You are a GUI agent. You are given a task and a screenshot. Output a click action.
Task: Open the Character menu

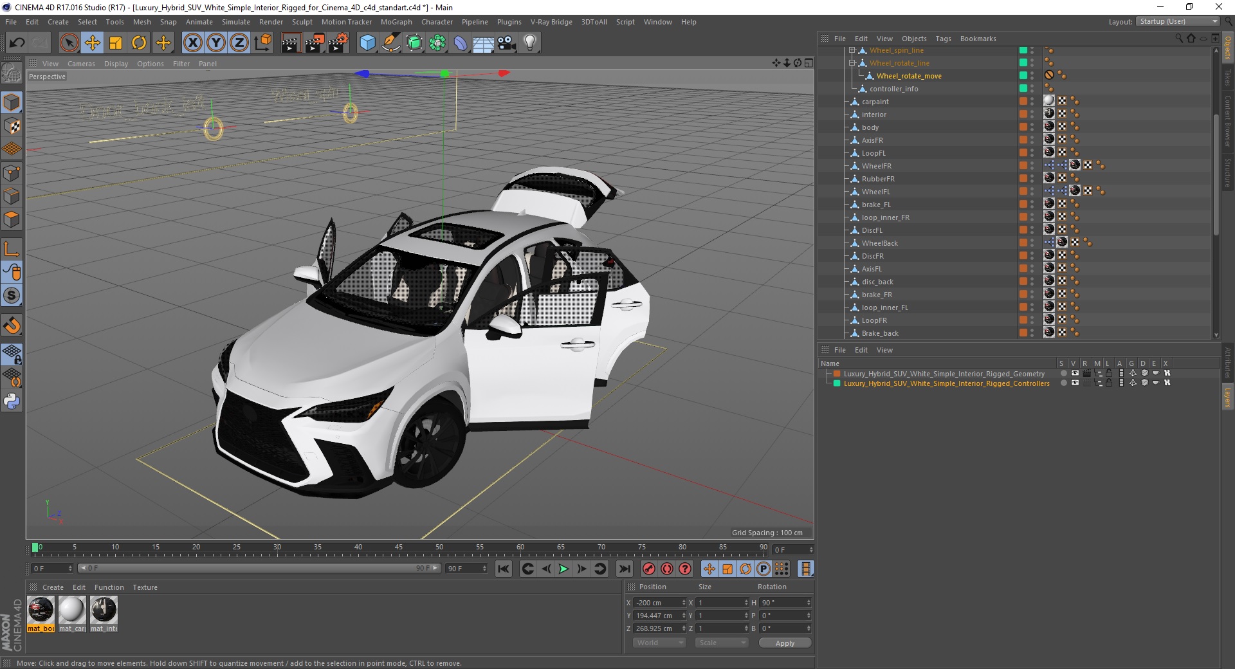coord(437,22)
